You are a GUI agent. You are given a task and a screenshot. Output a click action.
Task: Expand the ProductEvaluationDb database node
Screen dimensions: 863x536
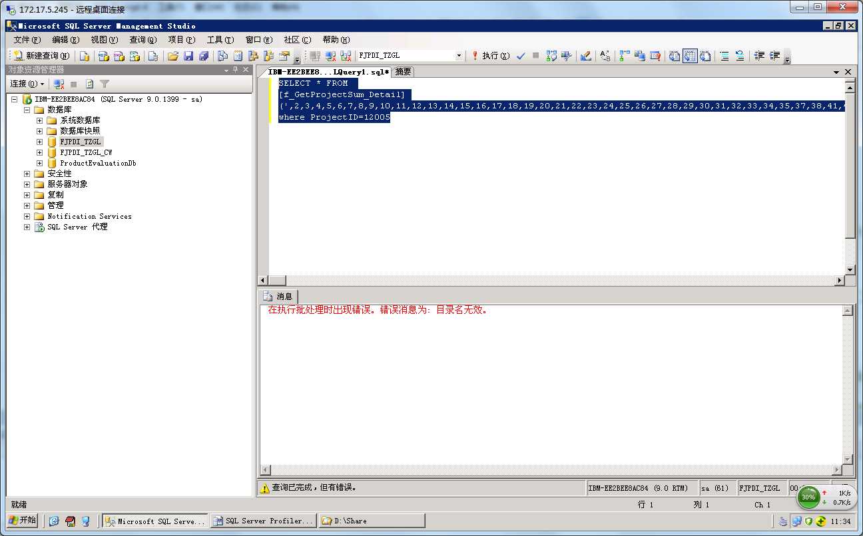40,163
